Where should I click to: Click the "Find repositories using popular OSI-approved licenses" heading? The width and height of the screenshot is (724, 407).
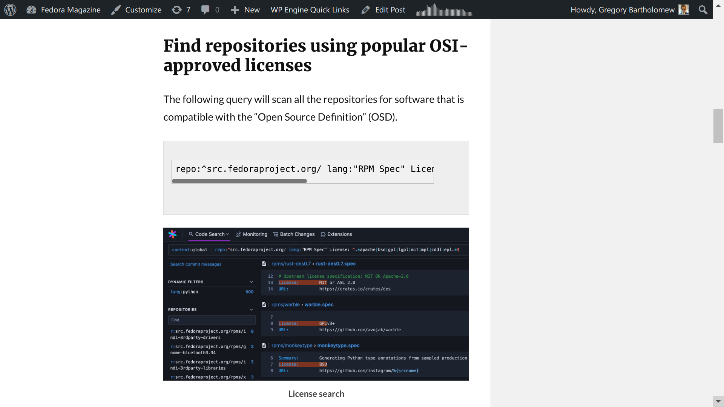pos(316,55)
